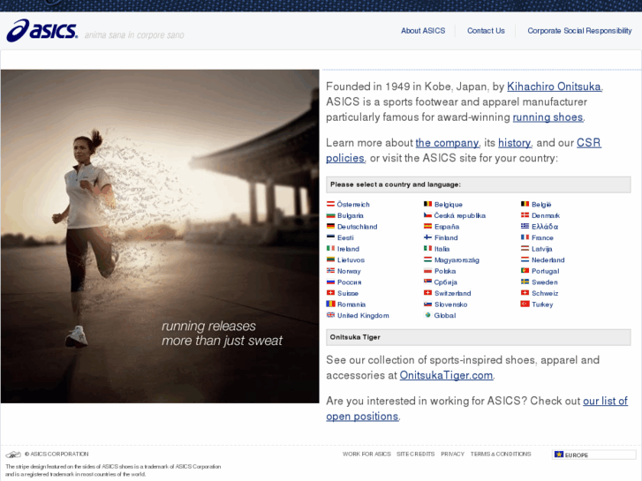The image size is (642, 481).
Task: Click the ASICS logo in header
Action: 42,30
